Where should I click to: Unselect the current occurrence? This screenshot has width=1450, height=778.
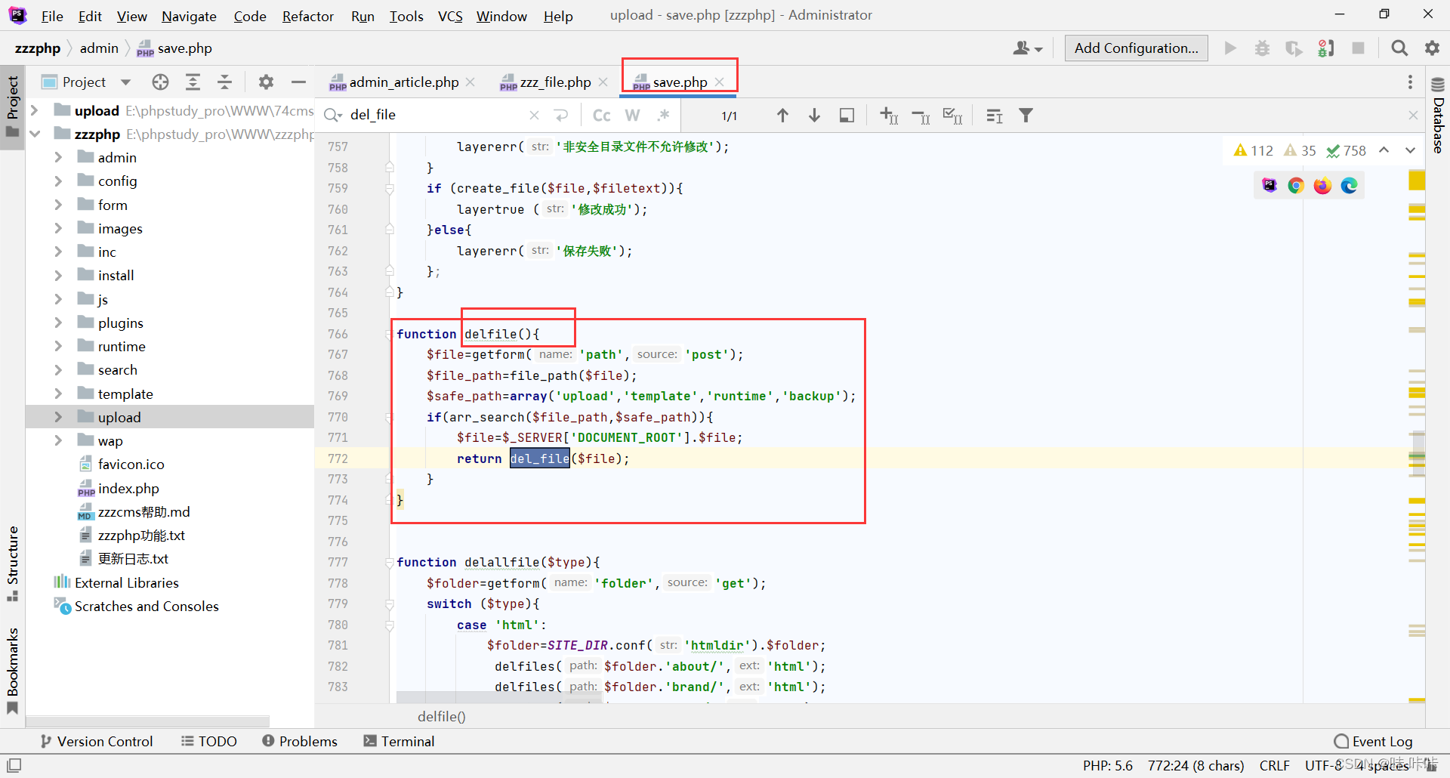tap(921, 115)
